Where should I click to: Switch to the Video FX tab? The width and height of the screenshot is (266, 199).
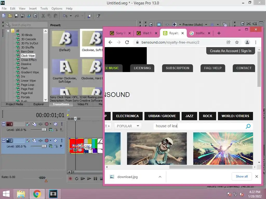pos(83,104)
